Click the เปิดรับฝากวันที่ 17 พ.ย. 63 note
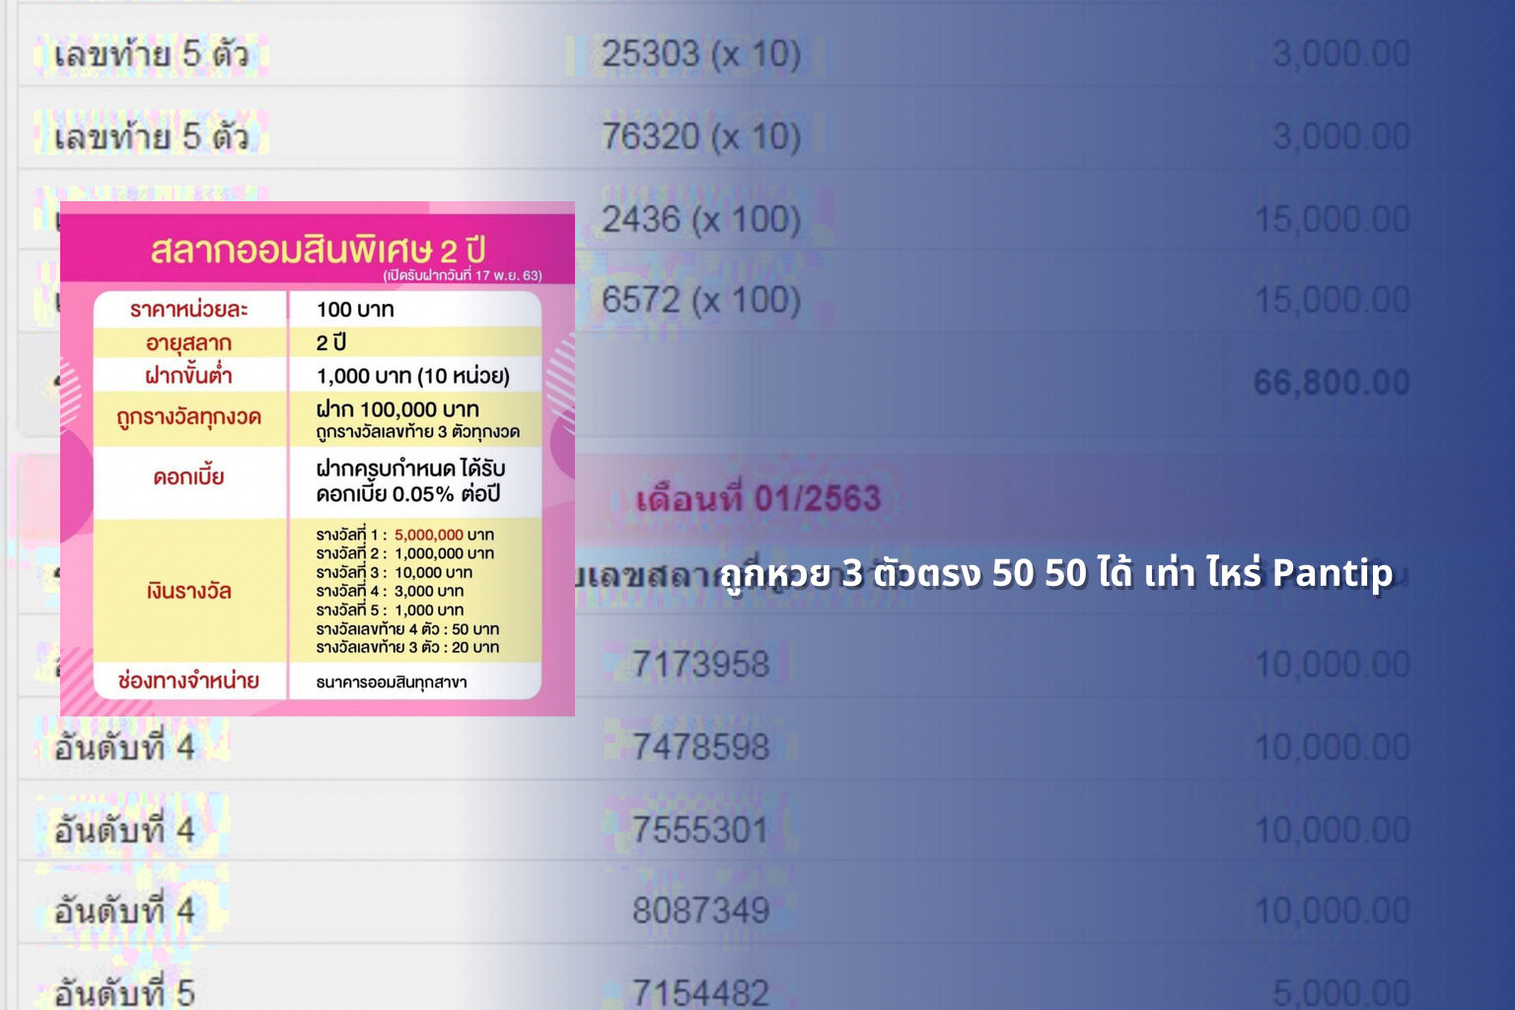This screenshot has width=1515, height=1010. tap(463, 275)
